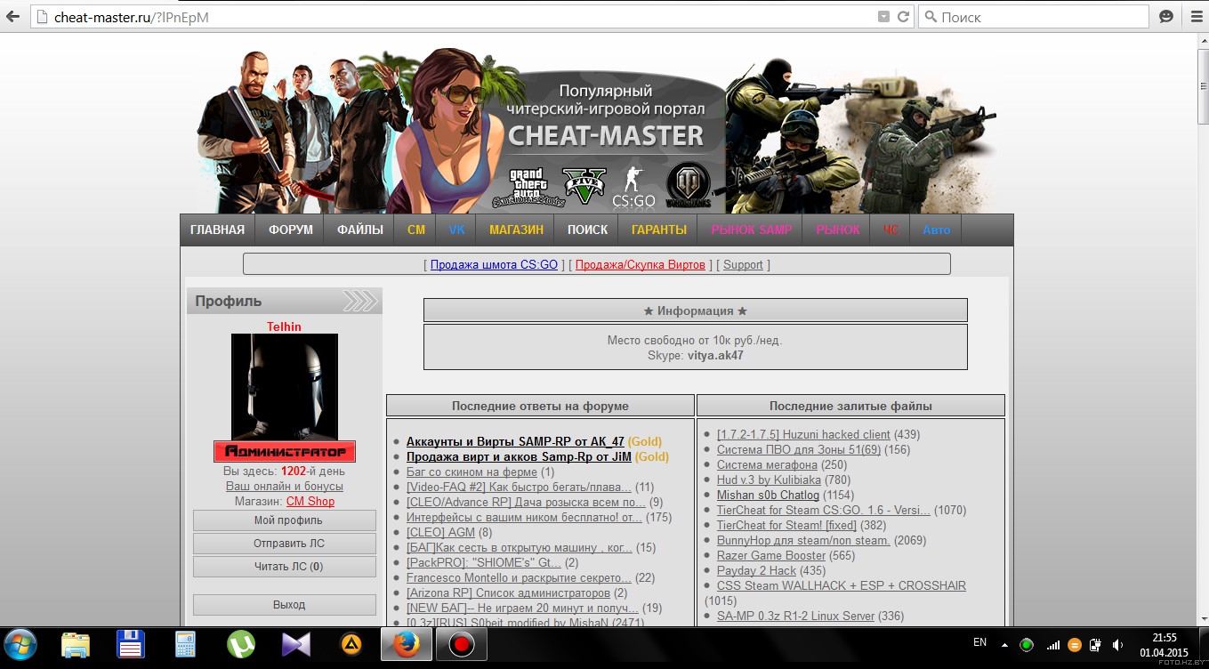The height and width of the screenshot is (669, 1209).
Task: Switch to Firefox in the taskbar
Action: pos(407,644)
